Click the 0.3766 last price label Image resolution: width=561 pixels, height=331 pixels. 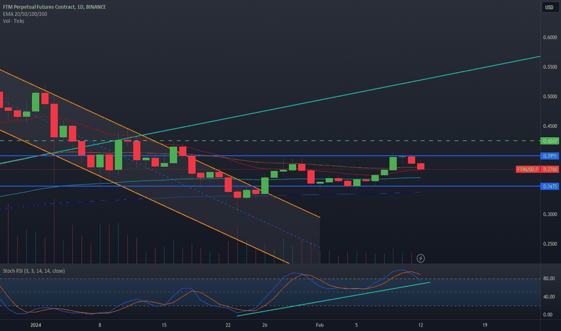pos(550,169)
